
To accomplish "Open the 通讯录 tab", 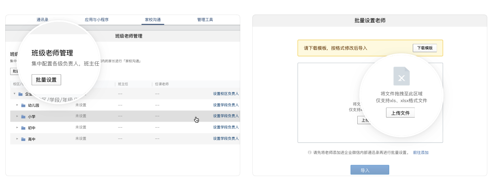I will 43,19.
